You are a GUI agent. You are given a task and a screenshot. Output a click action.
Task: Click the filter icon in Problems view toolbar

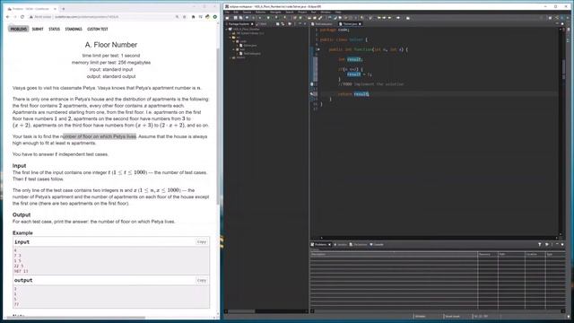tap(540, 244)
